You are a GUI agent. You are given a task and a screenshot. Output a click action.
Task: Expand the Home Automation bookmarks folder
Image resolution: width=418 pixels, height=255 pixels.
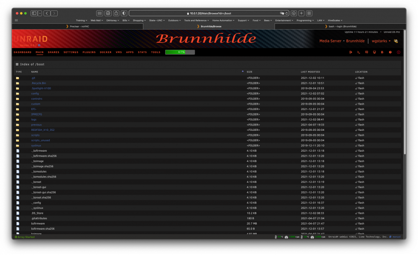point(223,20)
